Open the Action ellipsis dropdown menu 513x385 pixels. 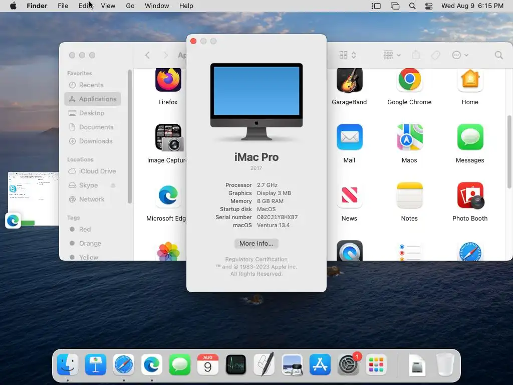[x=460, y=55]
